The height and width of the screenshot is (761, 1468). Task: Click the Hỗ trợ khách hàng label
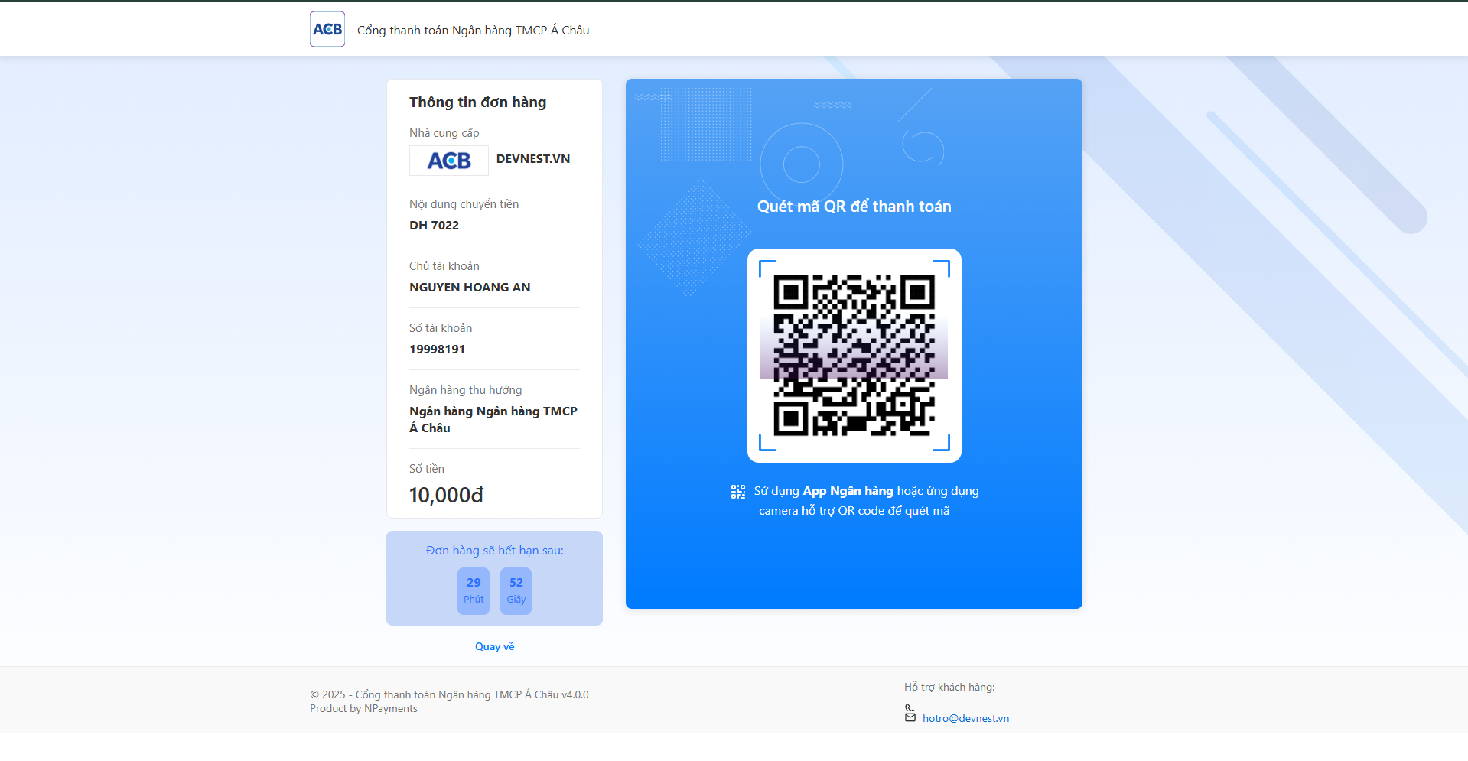949,687
